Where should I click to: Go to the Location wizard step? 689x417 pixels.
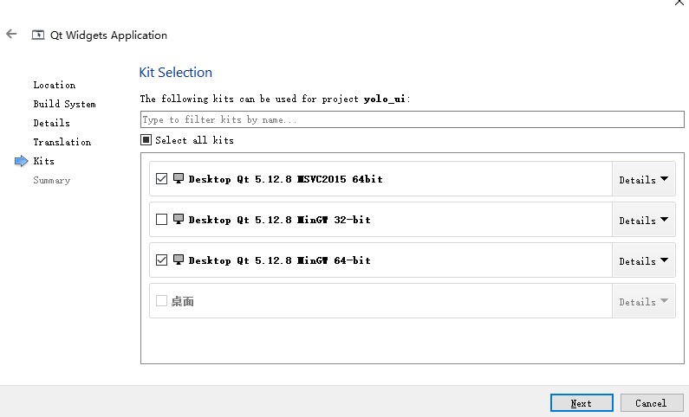[55, 85]
